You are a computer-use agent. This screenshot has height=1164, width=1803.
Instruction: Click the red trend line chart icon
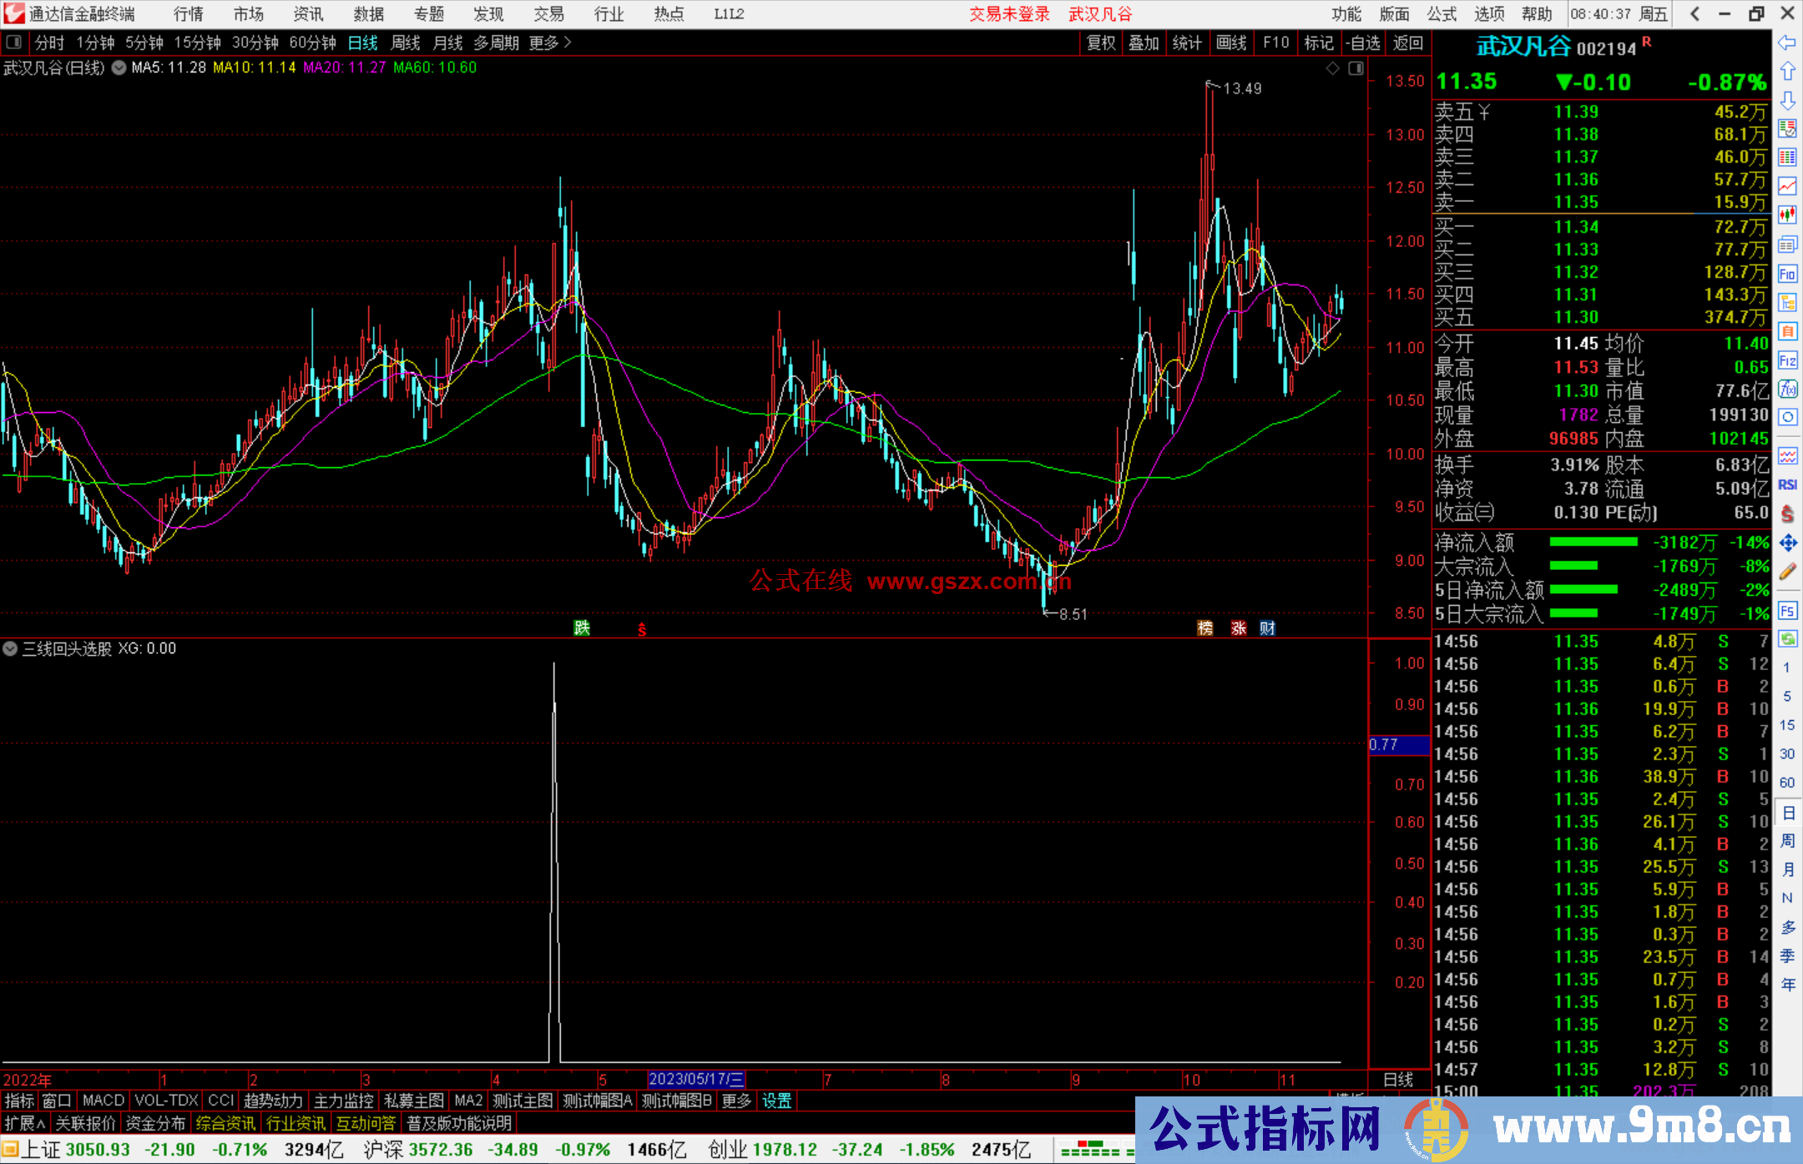pyautogui.click(x=1787, y=186)
